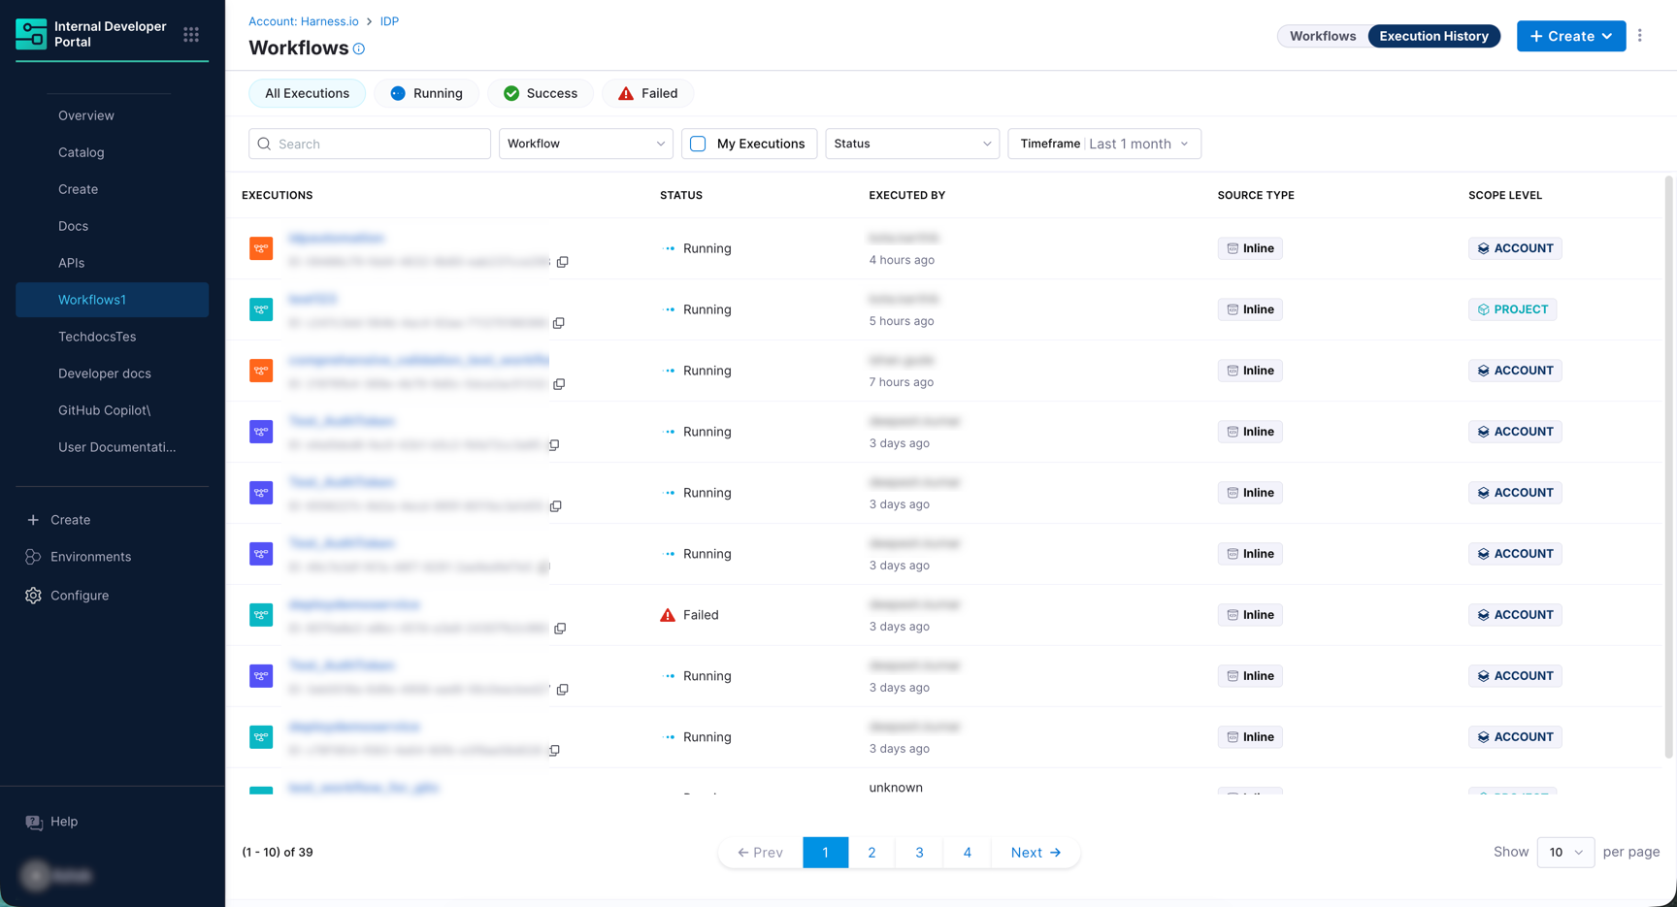Open the apps grid icon beside portal name
The width and height of the screenshot is (1677, 907).
coord(191,34)
